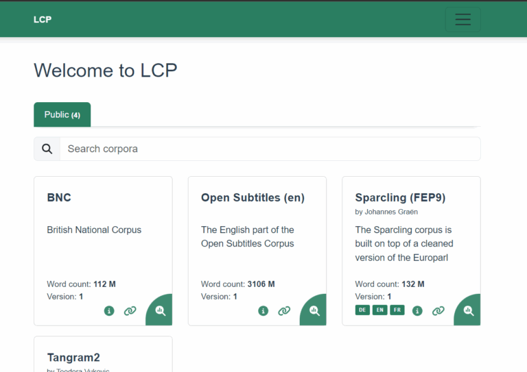The height and width of the screenshot is (372, 527).
Task: Click 'Word count: 132 M' text
Action: [x=390, y=284]
